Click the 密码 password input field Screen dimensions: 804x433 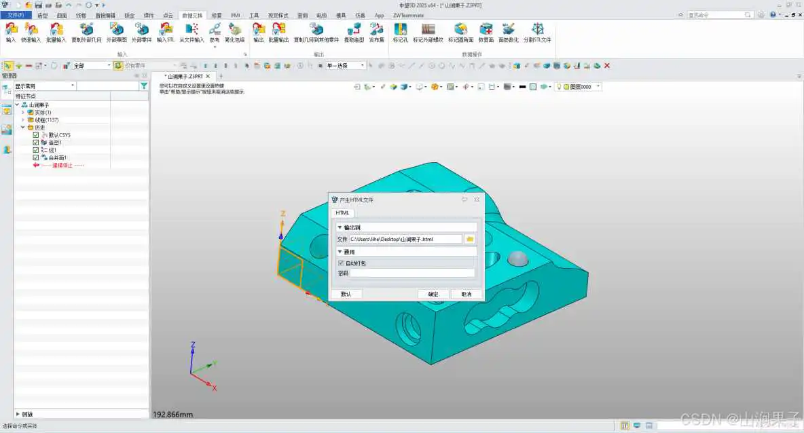click(412, 273)
